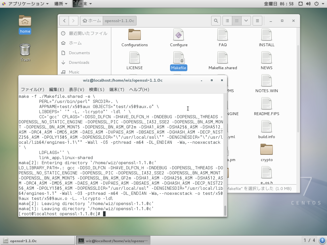Screen dimensions: 327x245
Task: Open the アプリケーション menu
Action: [x=26, y=4]
